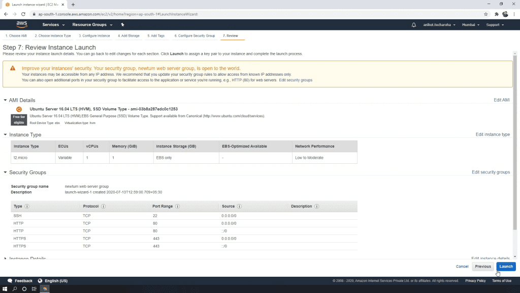Click the AWS logo home icon
This screenshot has height=293, width=520.
pos(21,24)
